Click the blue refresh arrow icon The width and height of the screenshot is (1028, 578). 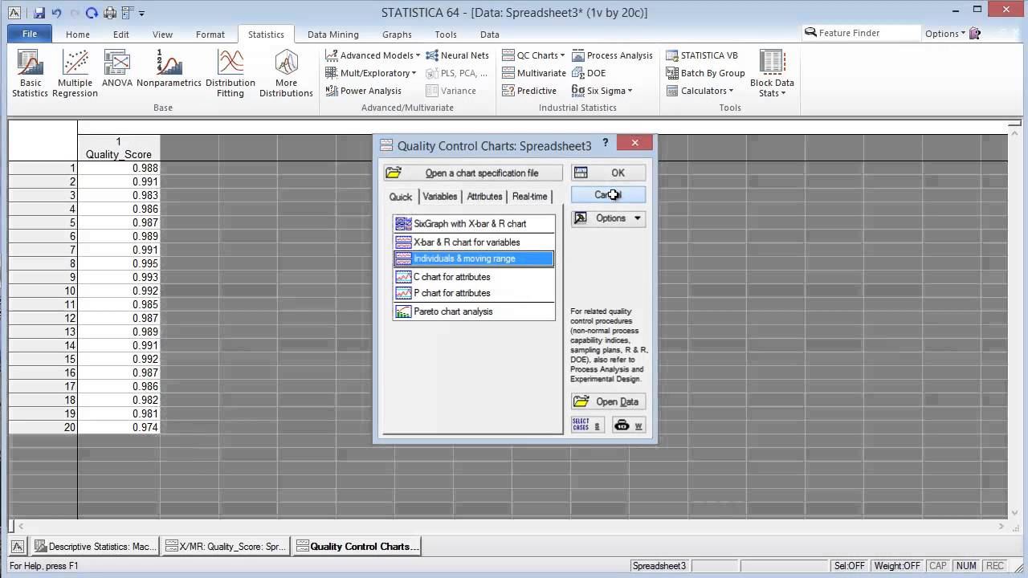point(92,13)
